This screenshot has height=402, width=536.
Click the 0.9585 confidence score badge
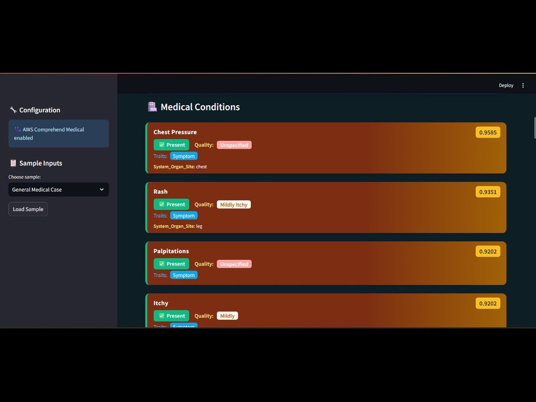tap(488, 132)
